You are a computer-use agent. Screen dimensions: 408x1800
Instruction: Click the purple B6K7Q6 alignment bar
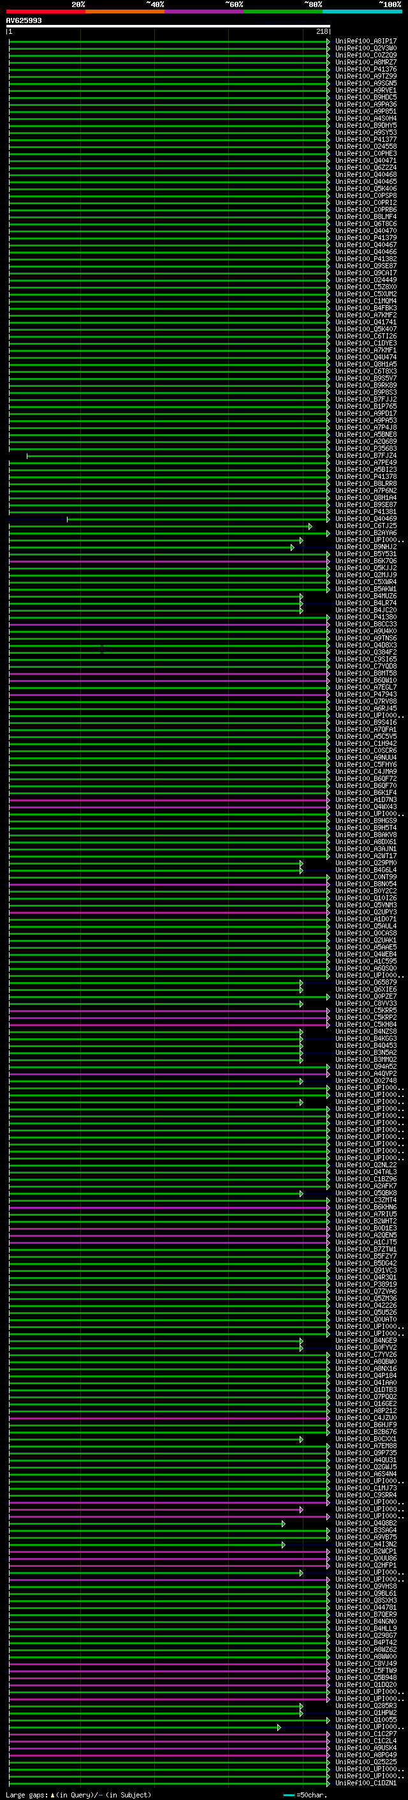[x=168, y=561]
